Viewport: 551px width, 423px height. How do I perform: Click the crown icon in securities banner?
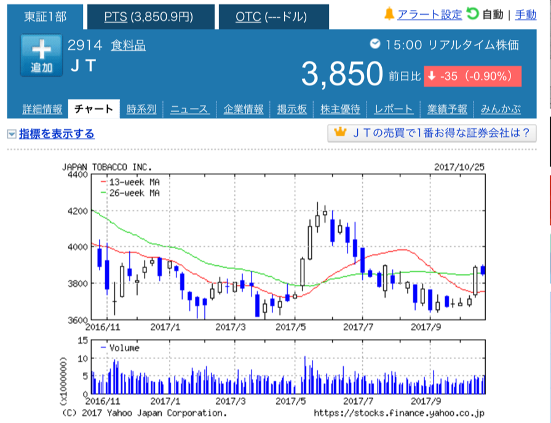click(x=340, y=132)
